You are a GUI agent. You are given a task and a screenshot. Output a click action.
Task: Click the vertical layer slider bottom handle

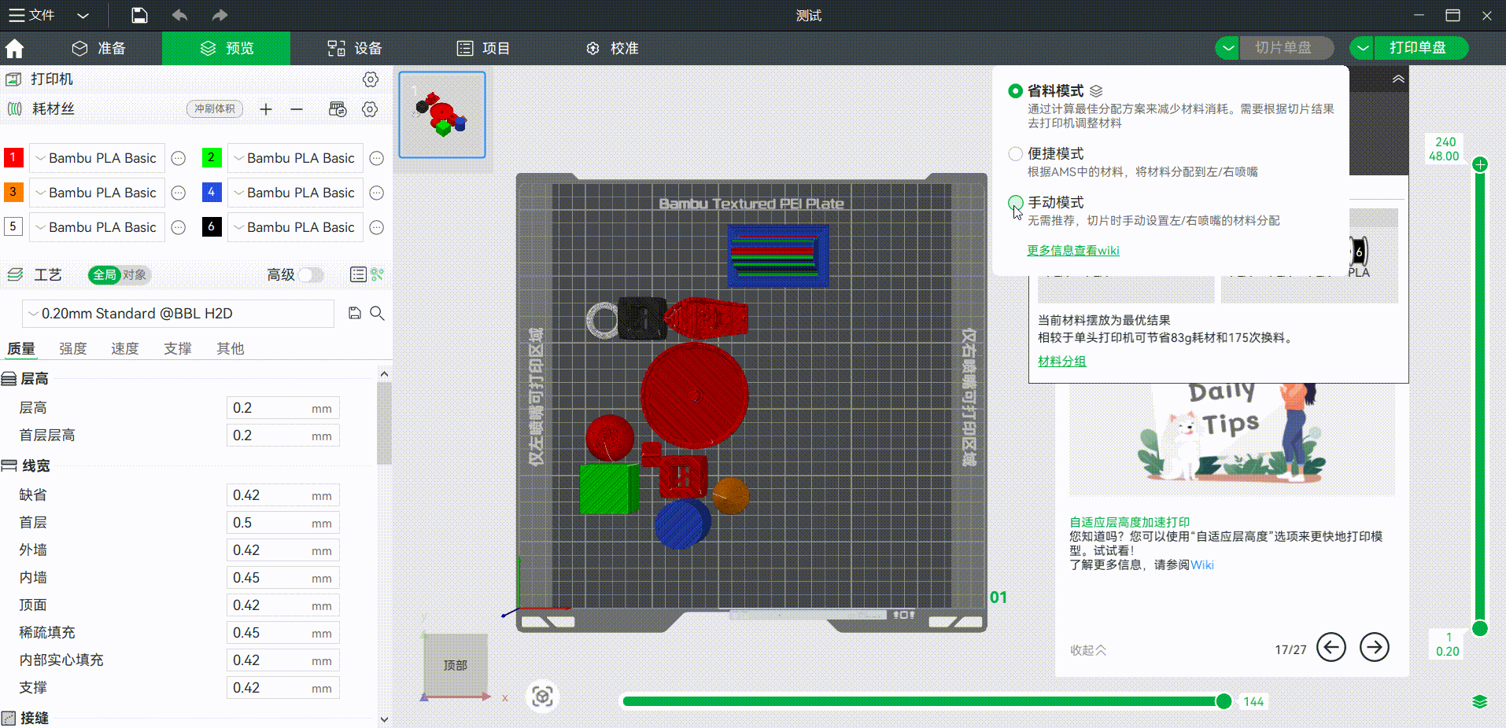pos(1480,628)
